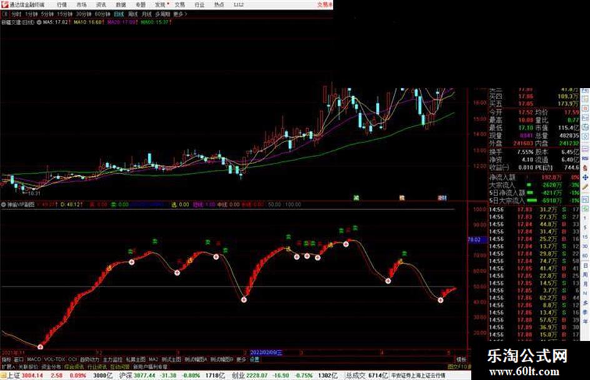Select 多 period in right sidebar

tap(586, 303)
